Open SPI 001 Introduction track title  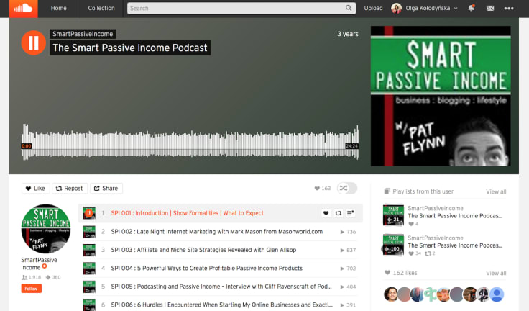pos(188,213)
